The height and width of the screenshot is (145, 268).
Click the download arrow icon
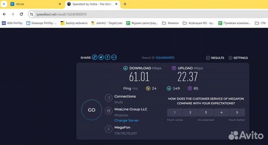(125, 68)
